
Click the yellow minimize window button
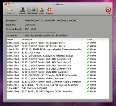click(x=9, y=4)
